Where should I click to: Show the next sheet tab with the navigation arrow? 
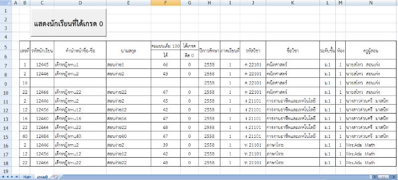[x=12, y=177]
